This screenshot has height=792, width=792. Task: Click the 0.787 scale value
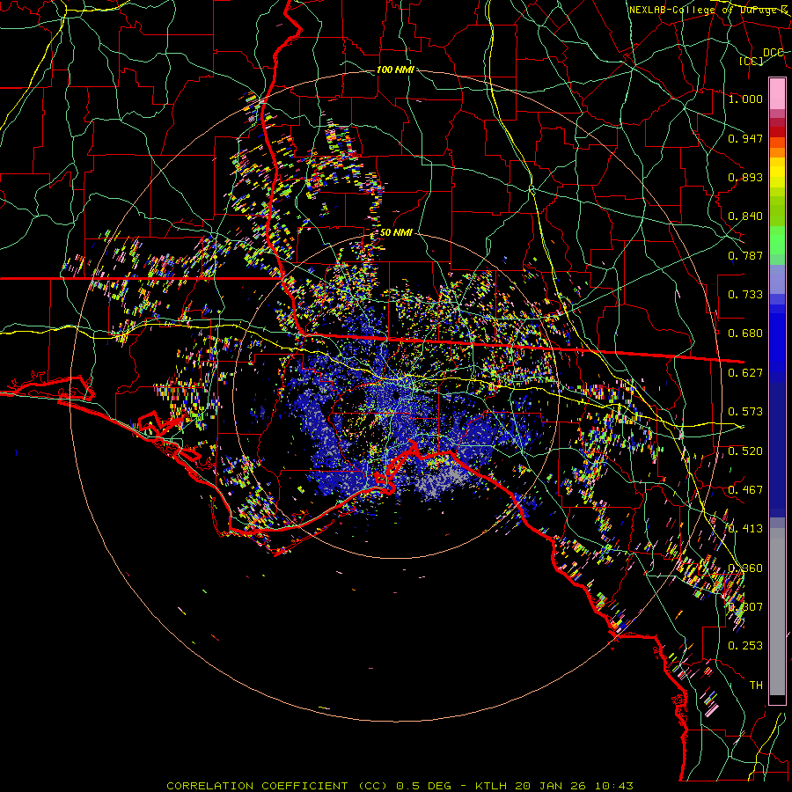point(745,255)
